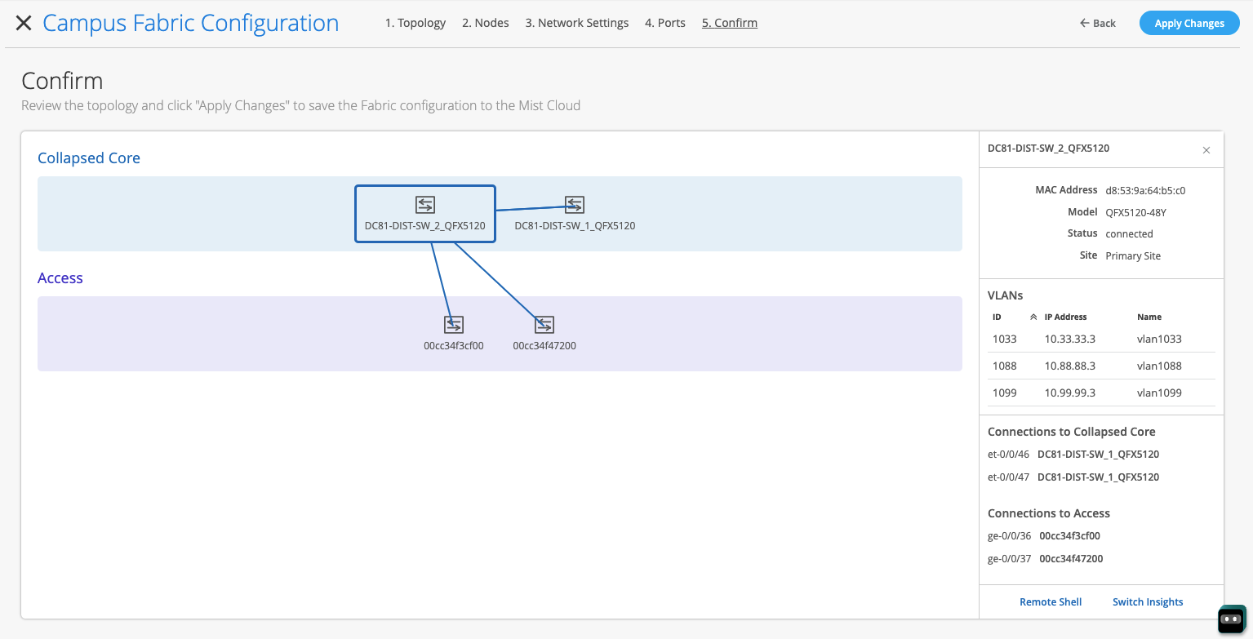Select the vlan1033 row in VLANs table
Screen dimensions: 1253x639
click(x=1100, y=339)
